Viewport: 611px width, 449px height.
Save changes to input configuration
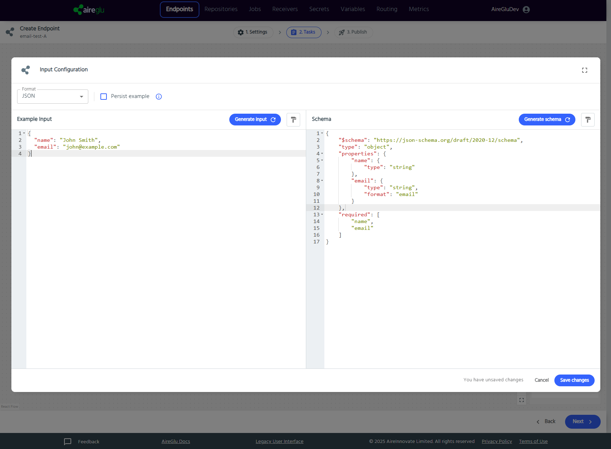[x=574, y=380]
